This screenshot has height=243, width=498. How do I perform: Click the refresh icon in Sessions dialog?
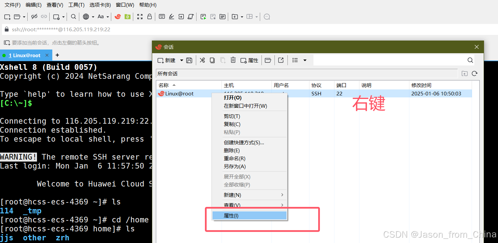coord(475,73)
